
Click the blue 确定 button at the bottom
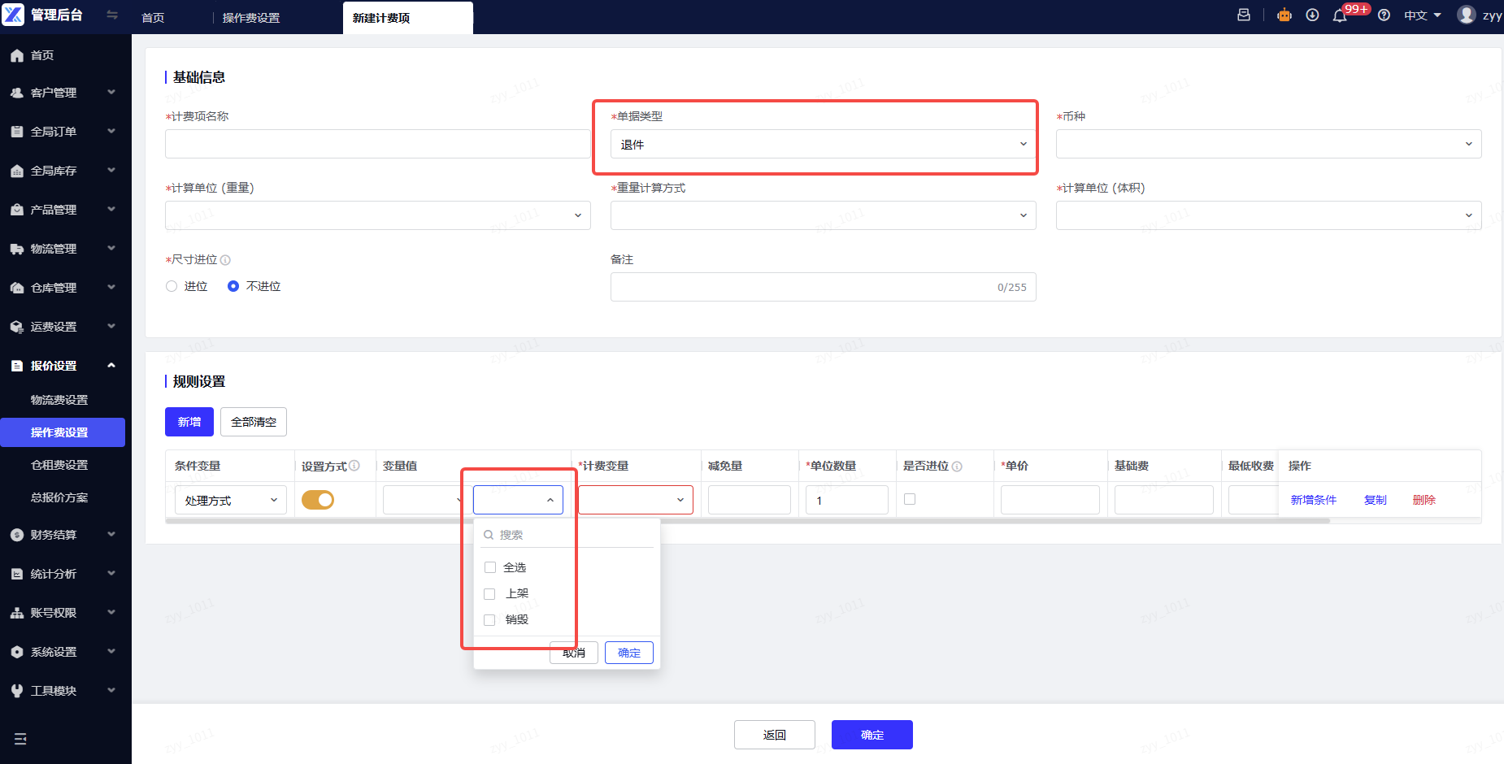[x=872, y=735]
